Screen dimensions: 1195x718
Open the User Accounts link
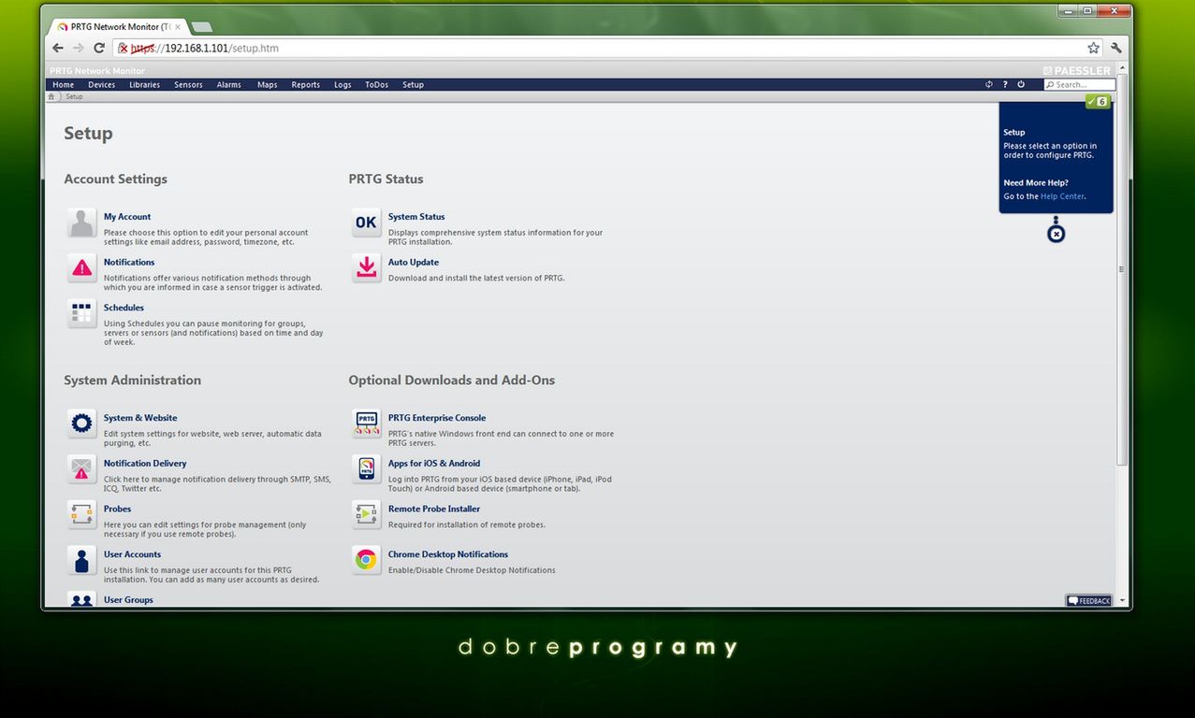pyautogui.click(x=132, y=554)
